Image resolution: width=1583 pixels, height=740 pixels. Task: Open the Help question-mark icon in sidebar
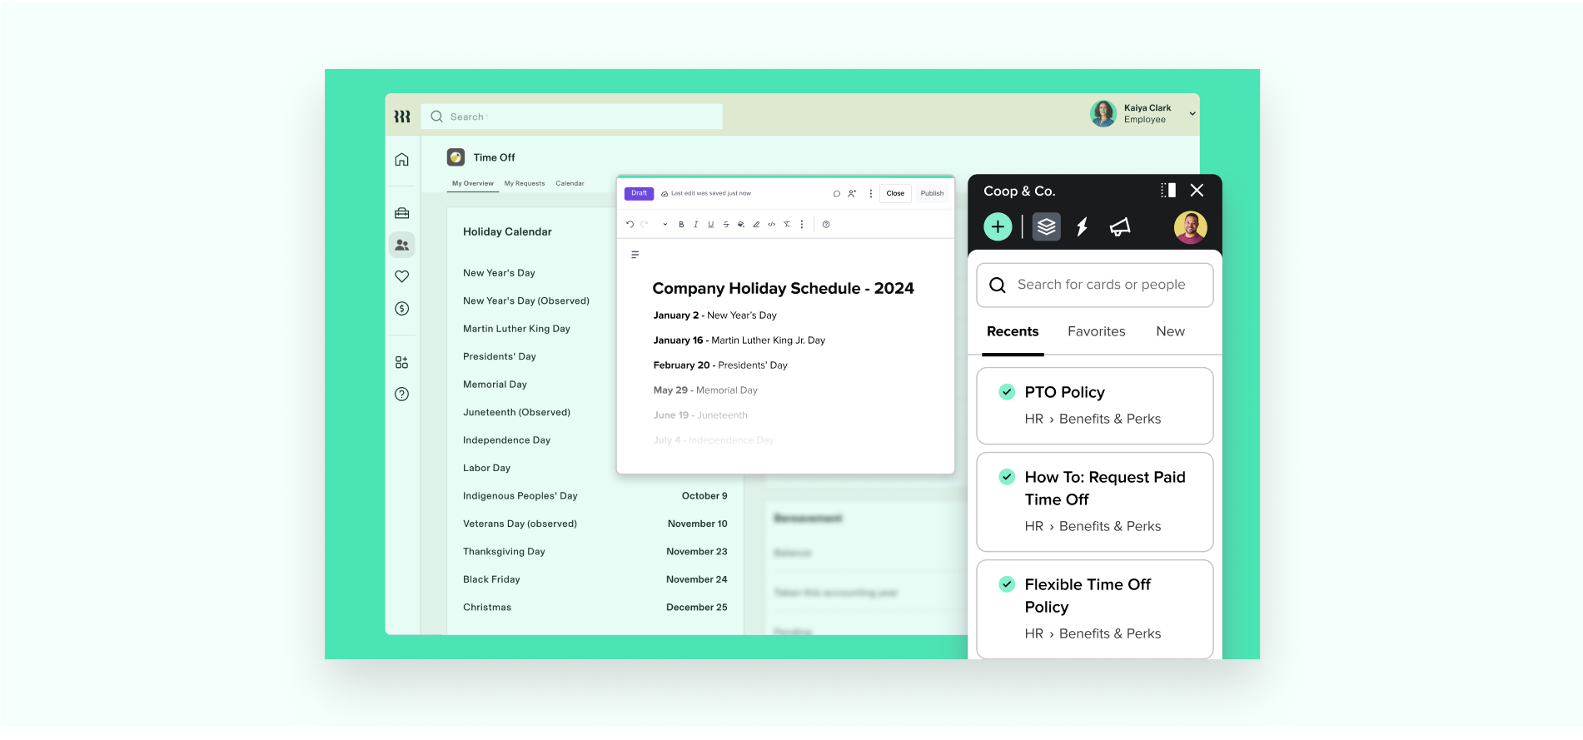click(x=401, y=394)
